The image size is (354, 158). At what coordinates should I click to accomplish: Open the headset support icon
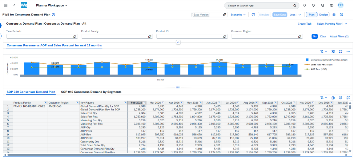coord(322,6)
